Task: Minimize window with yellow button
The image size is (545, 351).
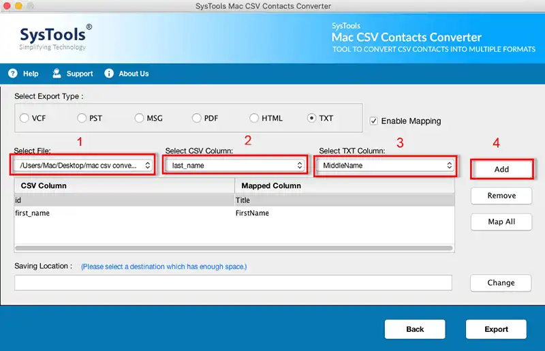Action: pyautogui.click(x=18, y=5)
